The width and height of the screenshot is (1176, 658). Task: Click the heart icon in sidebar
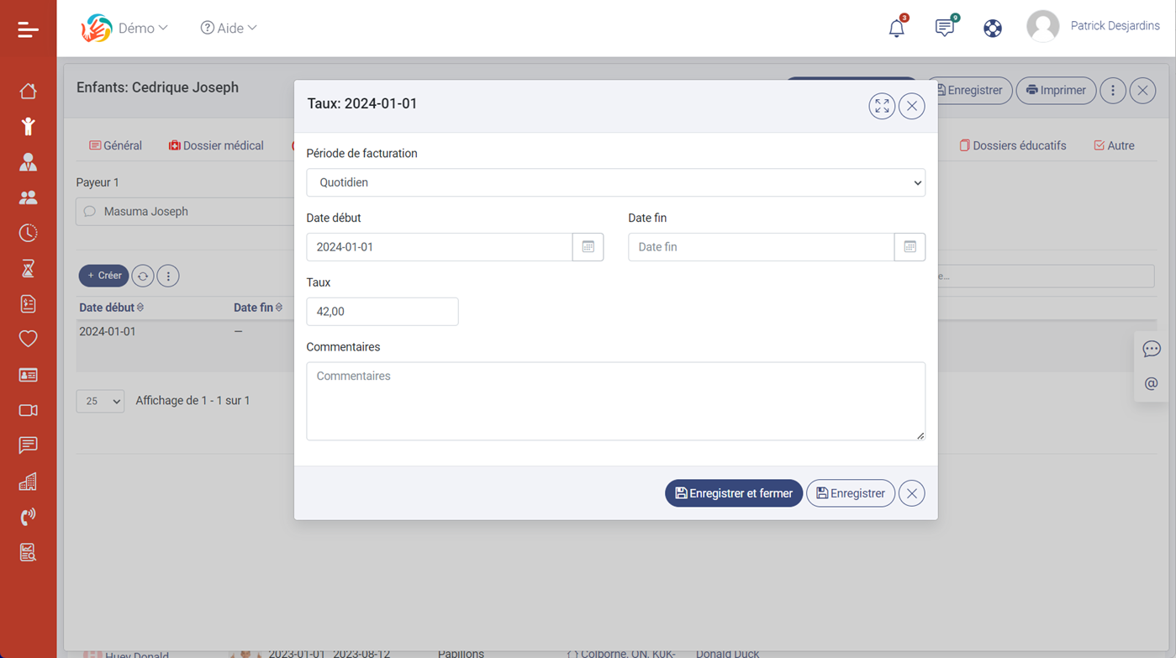coord(28,339)
